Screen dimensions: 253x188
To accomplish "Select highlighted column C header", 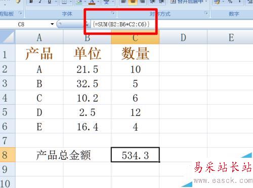I will click(135, 37).
